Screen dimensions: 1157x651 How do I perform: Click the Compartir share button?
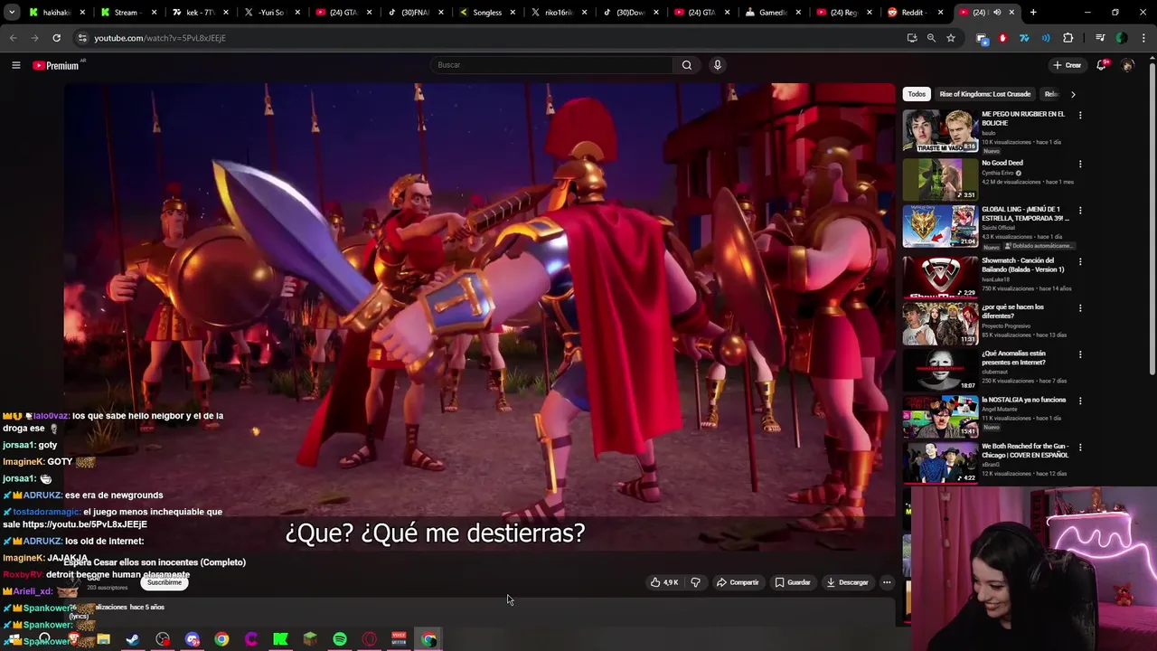coord(738,582)
